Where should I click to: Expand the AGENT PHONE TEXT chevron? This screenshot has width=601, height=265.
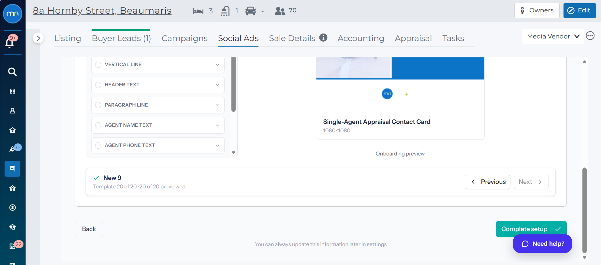[217, 145]
